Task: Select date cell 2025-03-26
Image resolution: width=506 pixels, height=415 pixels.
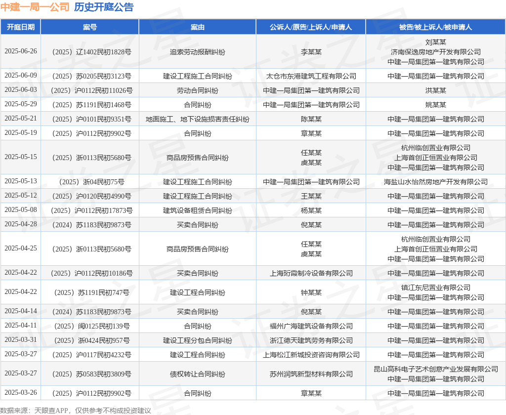Action: [x=21, y=392]
